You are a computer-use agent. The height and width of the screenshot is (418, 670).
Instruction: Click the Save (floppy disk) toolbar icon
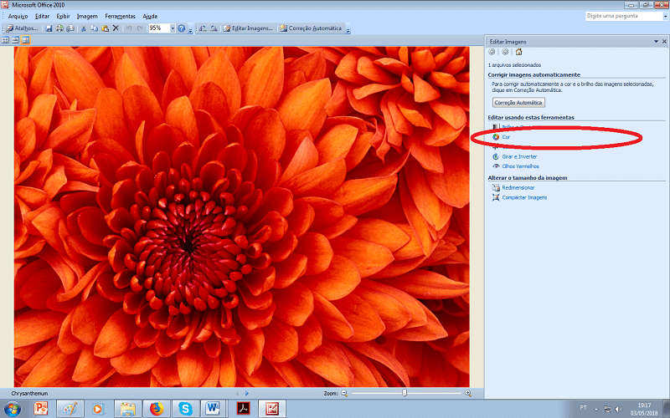tap(49, 28)
